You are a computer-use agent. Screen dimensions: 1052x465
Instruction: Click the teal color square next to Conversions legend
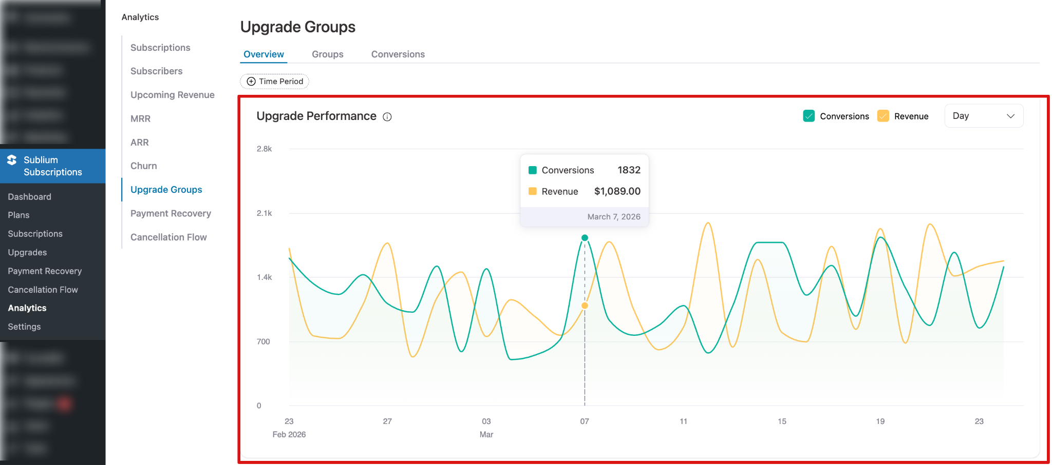pyautogui.click(x=809, y=116)
